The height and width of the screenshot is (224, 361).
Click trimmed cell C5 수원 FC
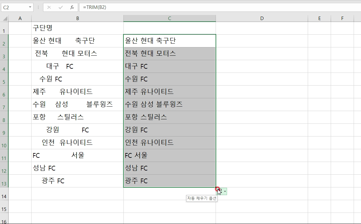[170, 79]
